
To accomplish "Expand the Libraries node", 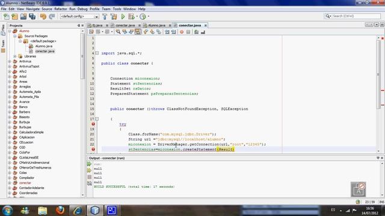I will tap(14, 56).
